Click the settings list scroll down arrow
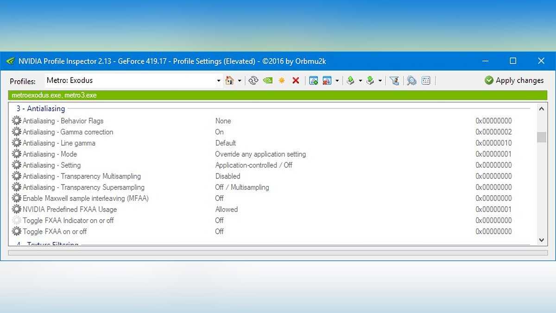Screen dimensions: 556x313 pyautogui.click(x=541, y=240)
